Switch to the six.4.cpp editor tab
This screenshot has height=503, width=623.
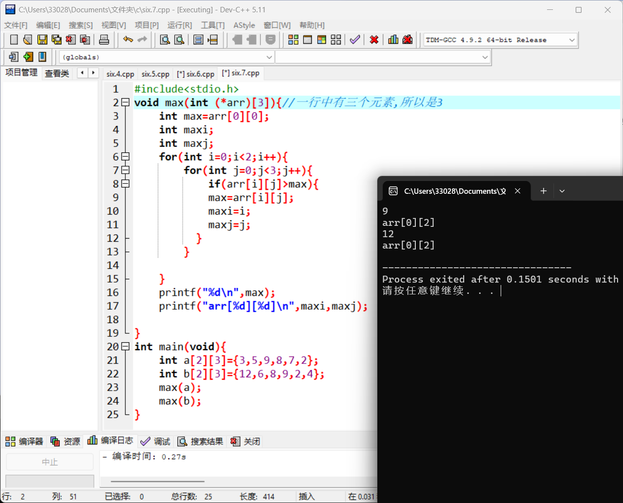120,74
